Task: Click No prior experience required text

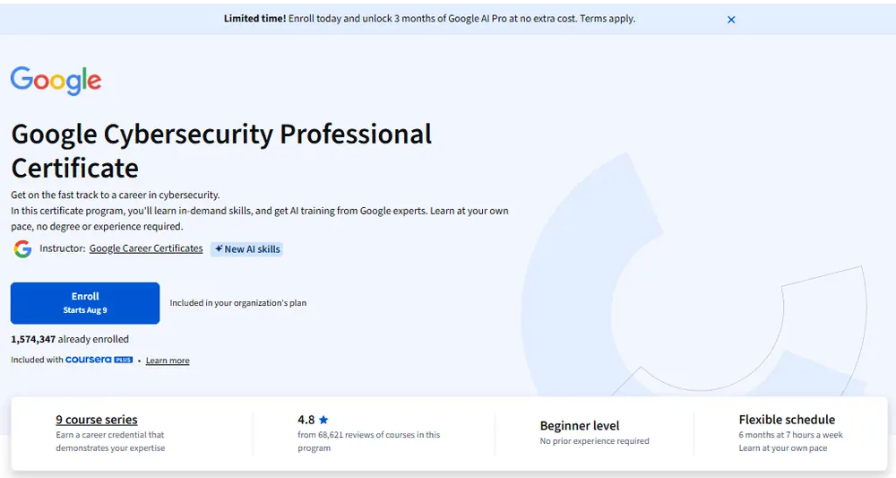Action: coord(594,441)
